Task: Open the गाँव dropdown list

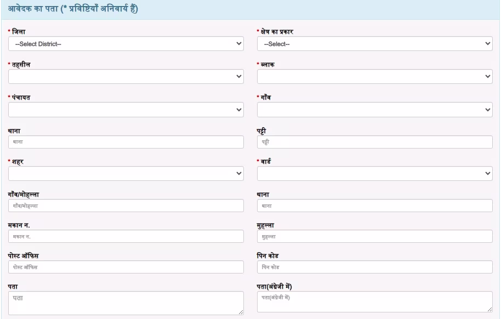Action: [374, 110]
